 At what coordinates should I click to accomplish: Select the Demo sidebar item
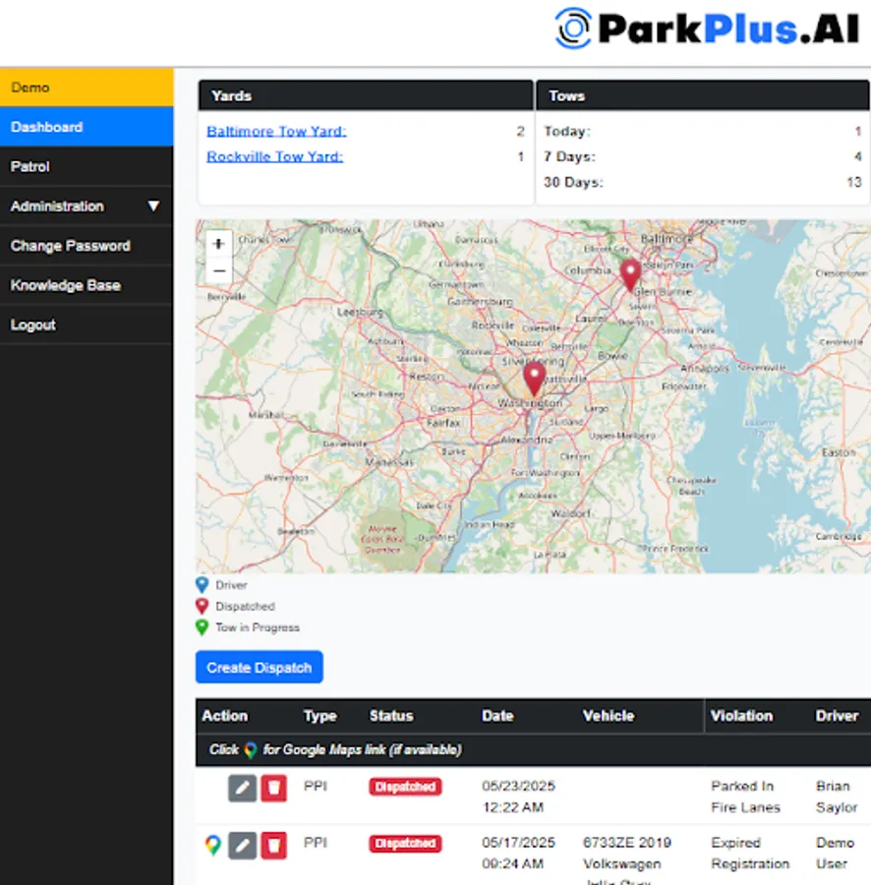[x=87, y=88]
